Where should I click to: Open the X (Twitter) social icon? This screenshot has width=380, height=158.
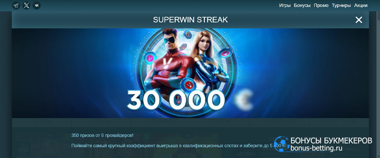pyautogui.click(x=27, y=5)
